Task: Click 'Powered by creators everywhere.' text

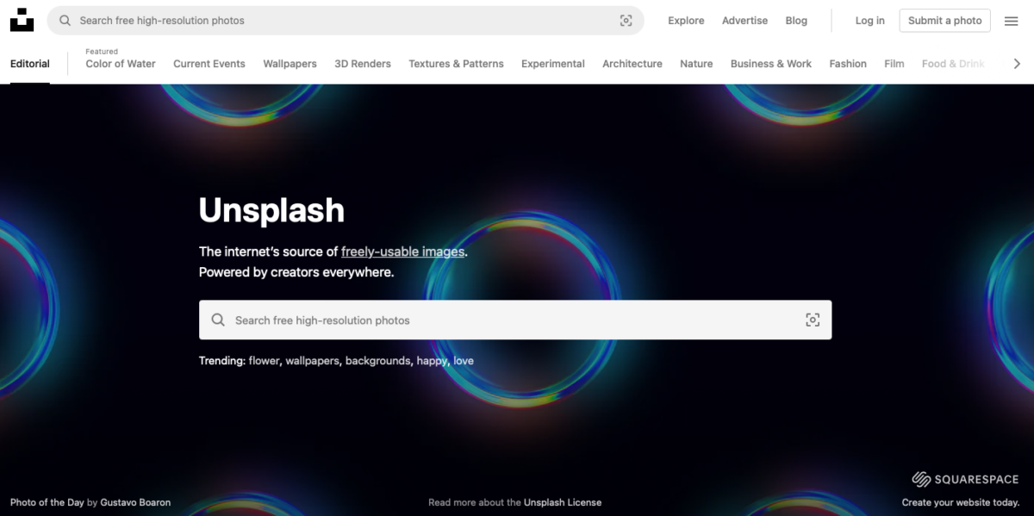Action: point(296,272)
